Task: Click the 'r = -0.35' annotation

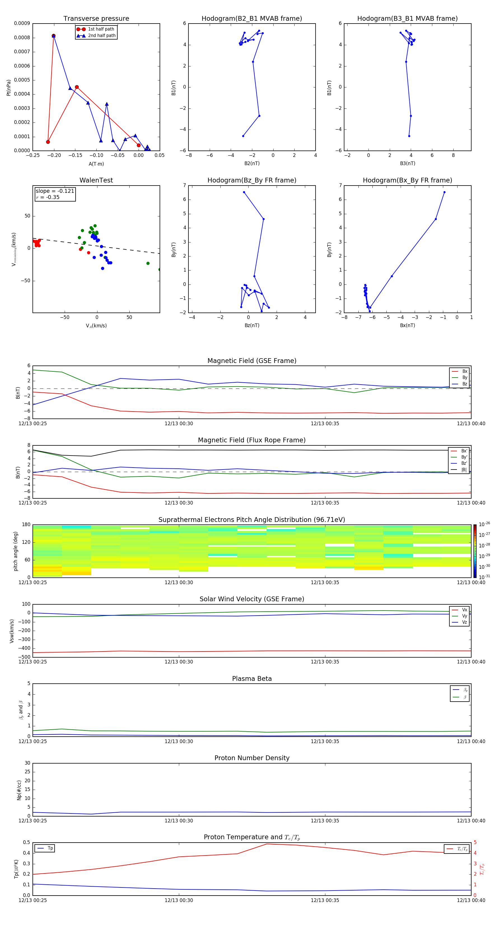Action: [48, 198]
